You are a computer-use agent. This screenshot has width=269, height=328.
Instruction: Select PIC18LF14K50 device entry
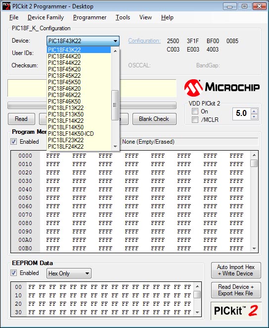tap(79, 127)
